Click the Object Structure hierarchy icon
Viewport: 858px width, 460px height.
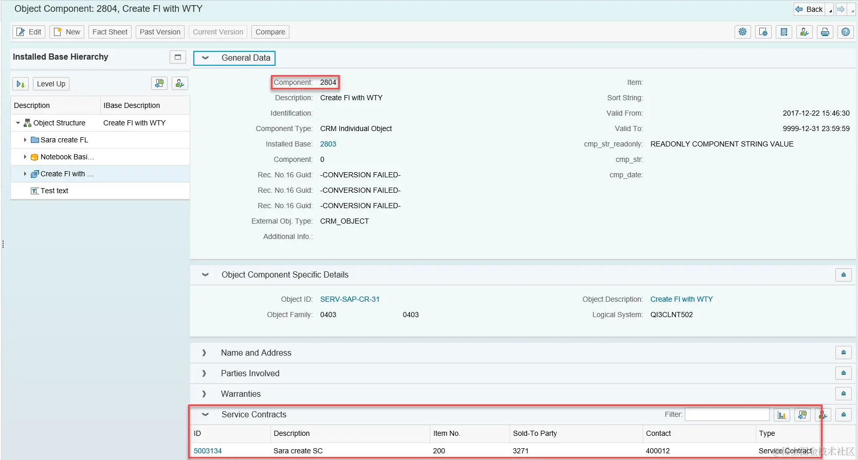point(28,123)
